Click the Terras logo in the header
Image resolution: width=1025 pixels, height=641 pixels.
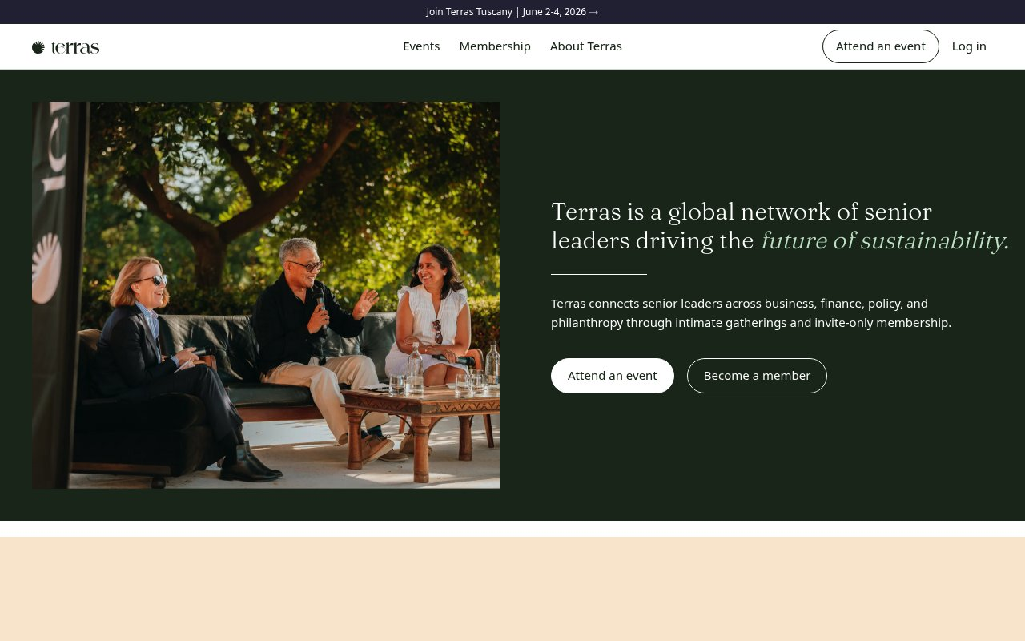pos(66,47)
